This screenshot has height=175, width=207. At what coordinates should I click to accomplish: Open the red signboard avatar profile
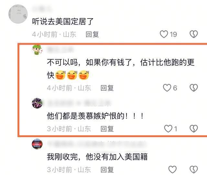point(37,144)
